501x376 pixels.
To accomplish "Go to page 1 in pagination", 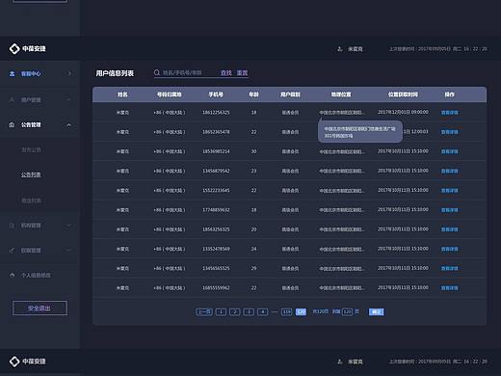I will (221, 311).
